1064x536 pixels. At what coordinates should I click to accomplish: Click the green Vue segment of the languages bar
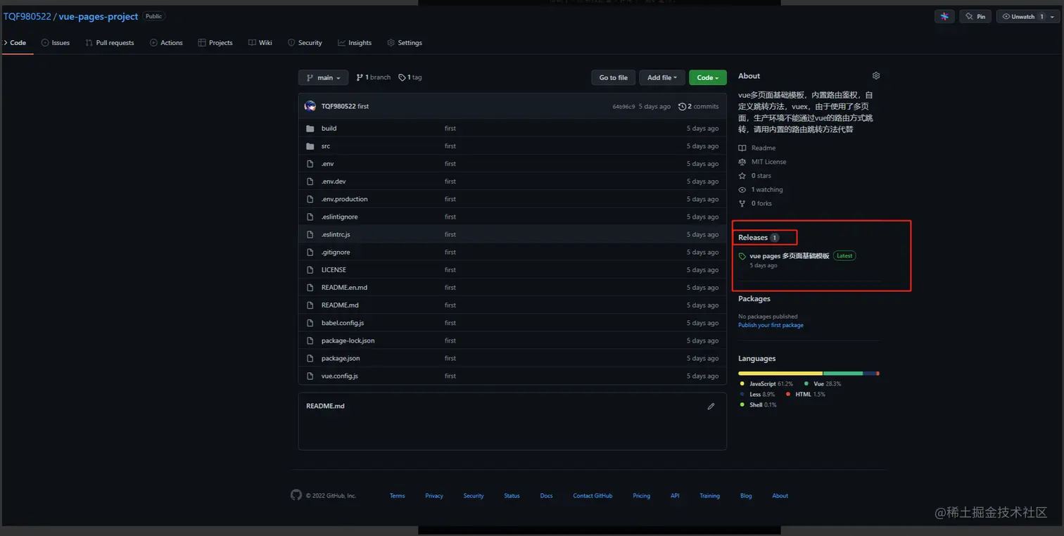[x=843, y=373]
